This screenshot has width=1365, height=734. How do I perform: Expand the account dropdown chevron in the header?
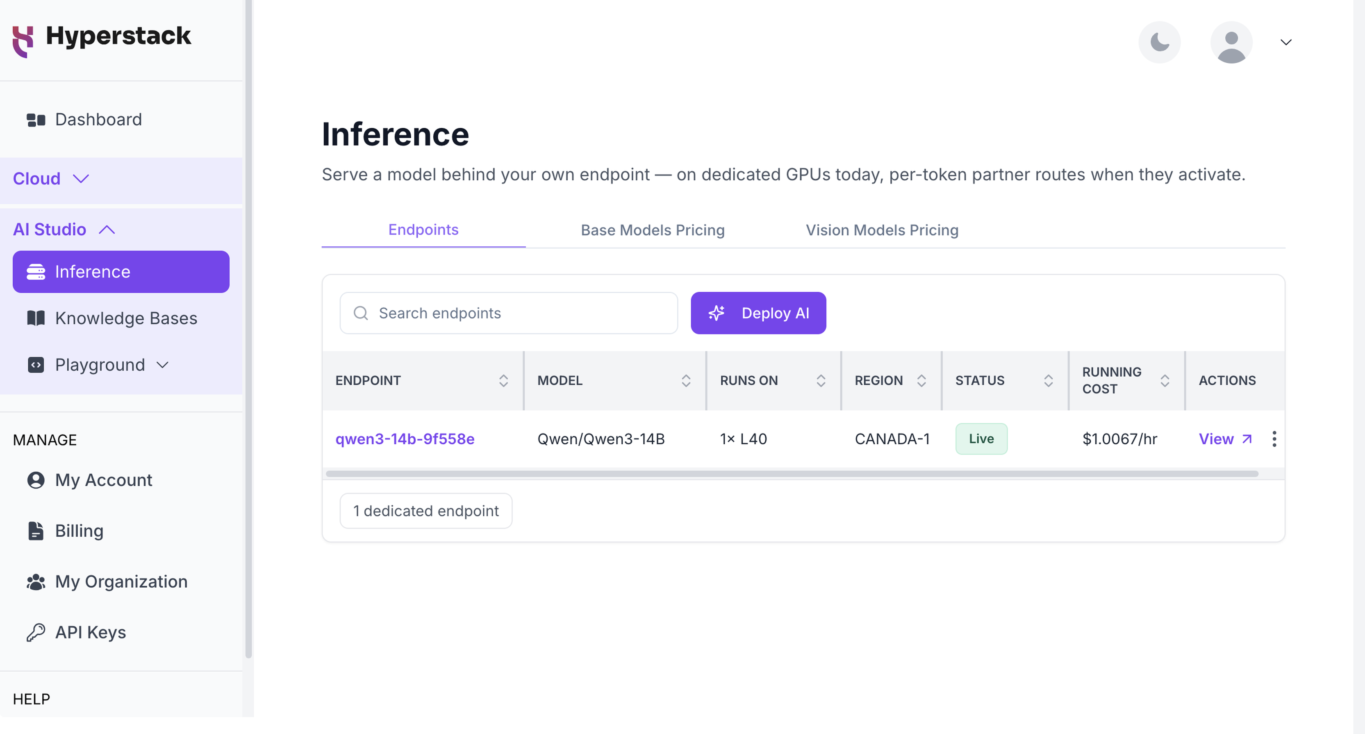(1286, 42)
